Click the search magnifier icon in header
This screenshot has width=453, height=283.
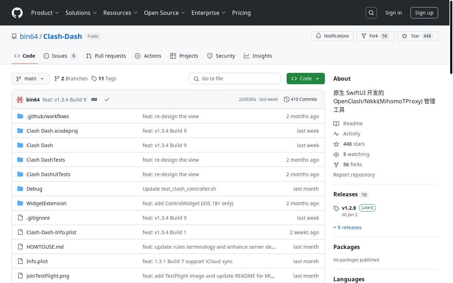(371, 13)
